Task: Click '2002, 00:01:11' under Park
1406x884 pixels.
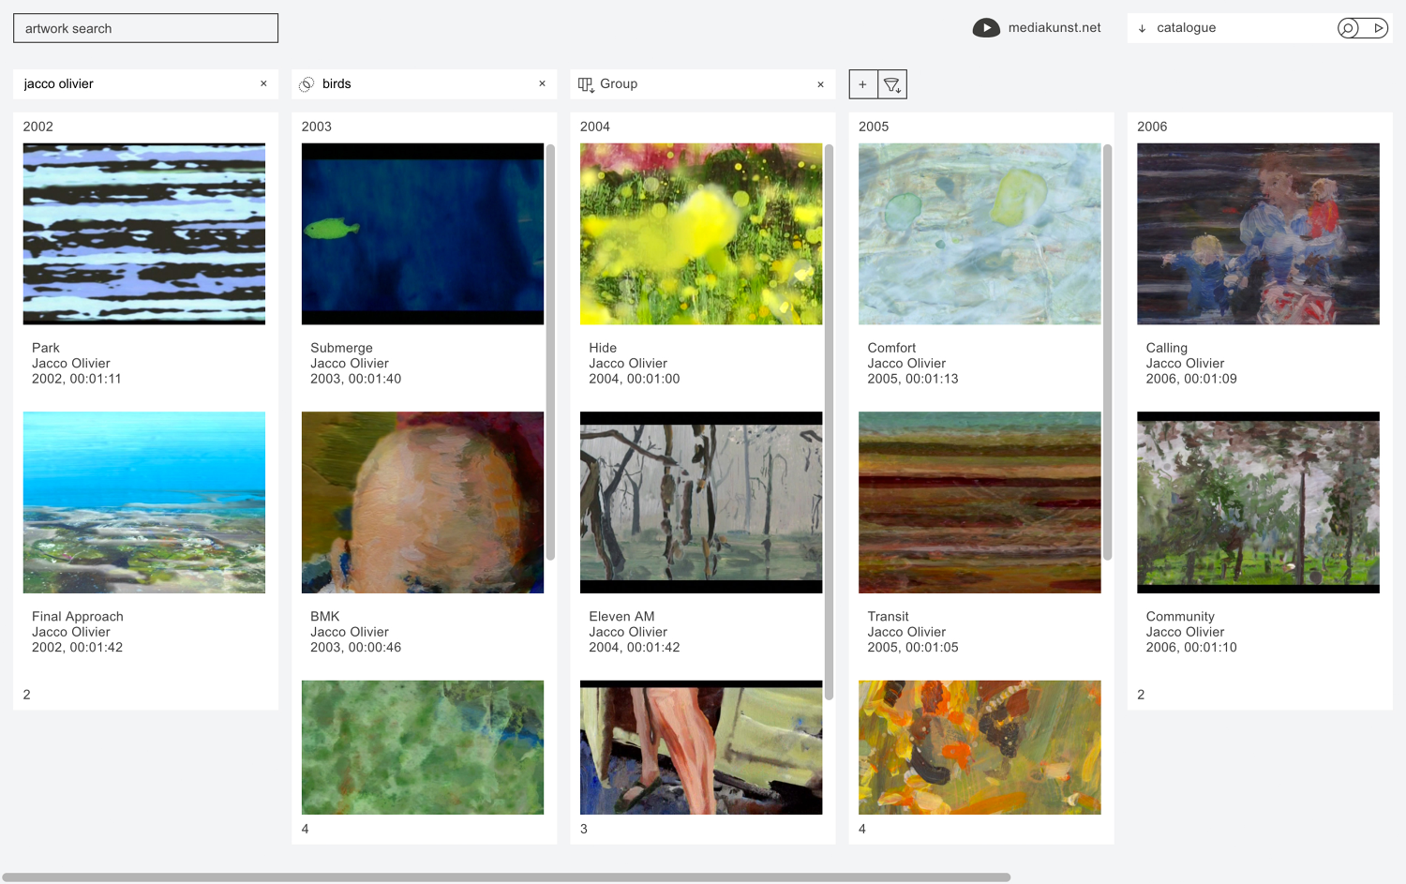Action: pos(77,379)
